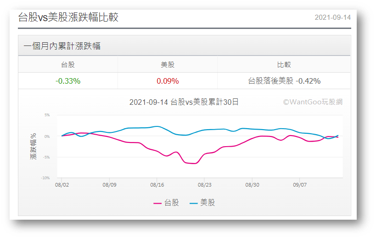Click the 09/07 x-axis date label
Viewport: 376px width, 239px height.
pos(299,185)
